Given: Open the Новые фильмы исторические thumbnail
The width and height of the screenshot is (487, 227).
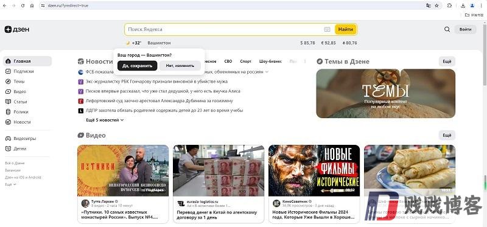Looking at the screenshot, I should click(x=314, y=170).
